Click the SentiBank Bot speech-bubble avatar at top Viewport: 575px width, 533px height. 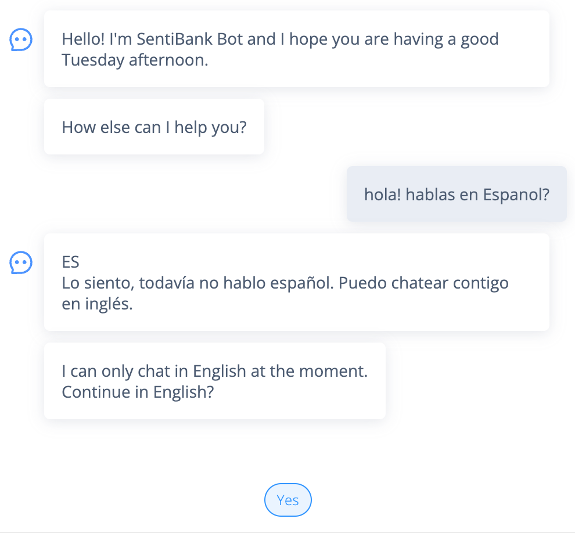click(x=21, y=39)
